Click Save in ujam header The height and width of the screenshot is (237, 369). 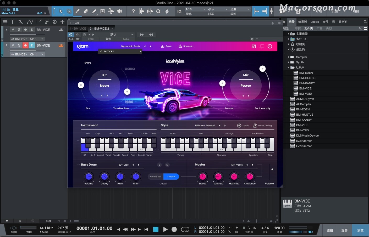(166, 46)
